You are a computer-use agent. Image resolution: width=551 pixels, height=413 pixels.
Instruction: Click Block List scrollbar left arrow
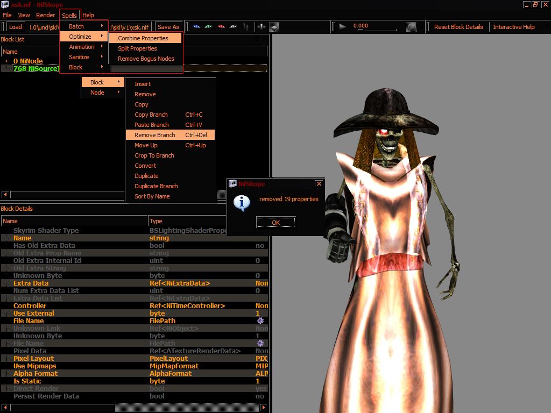[5, 194]
